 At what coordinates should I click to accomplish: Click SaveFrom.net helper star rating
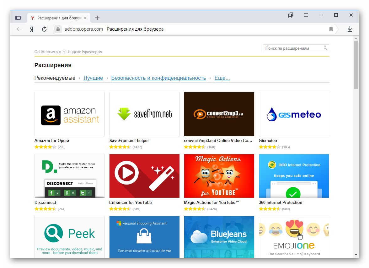click(120, 147)
